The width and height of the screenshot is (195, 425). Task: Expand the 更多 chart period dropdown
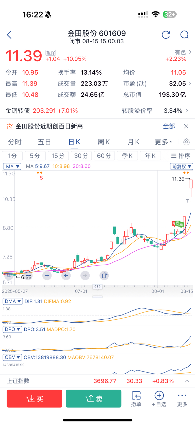click(x=164, y=142)
